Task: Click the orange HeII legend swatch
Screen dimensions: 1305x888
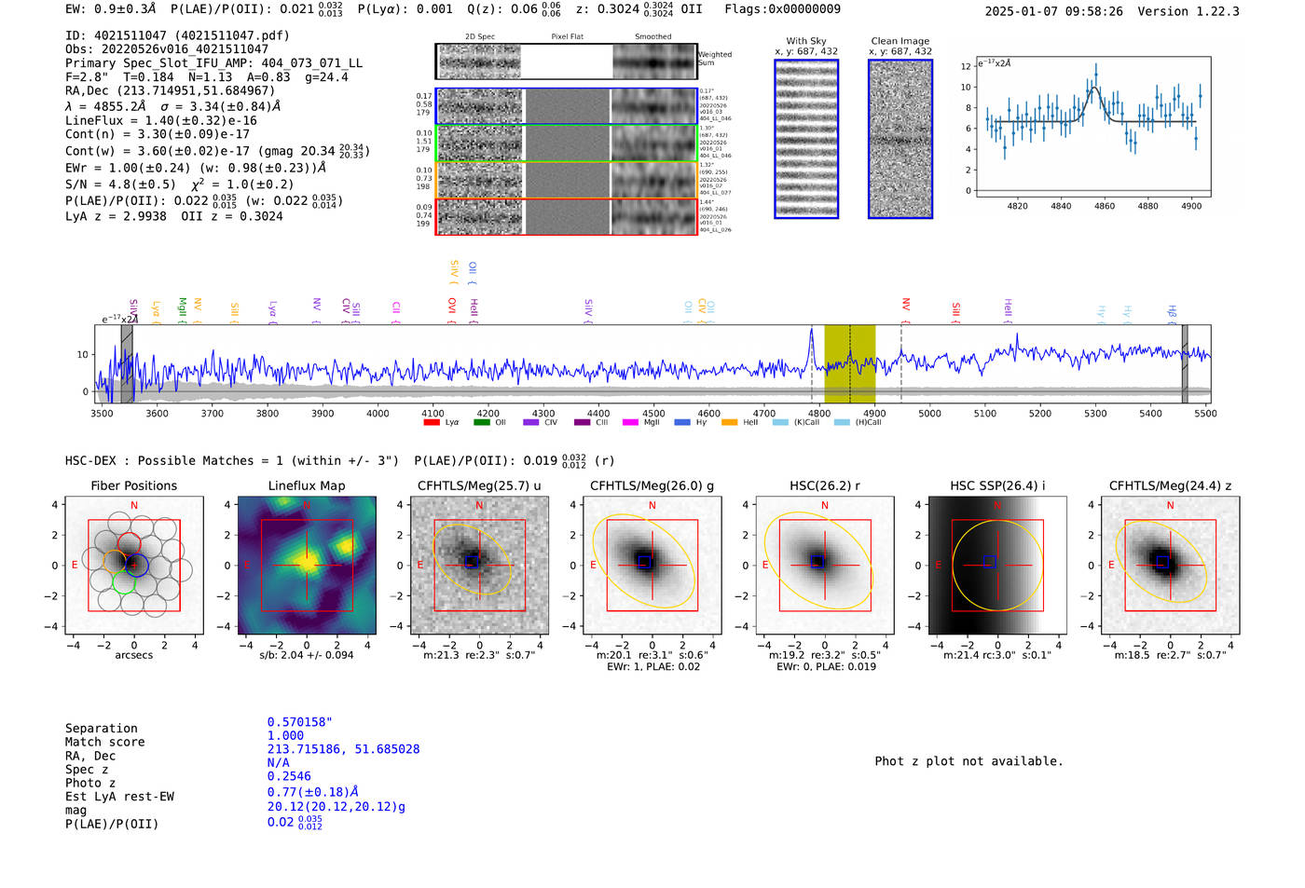Action: (729, 422)
